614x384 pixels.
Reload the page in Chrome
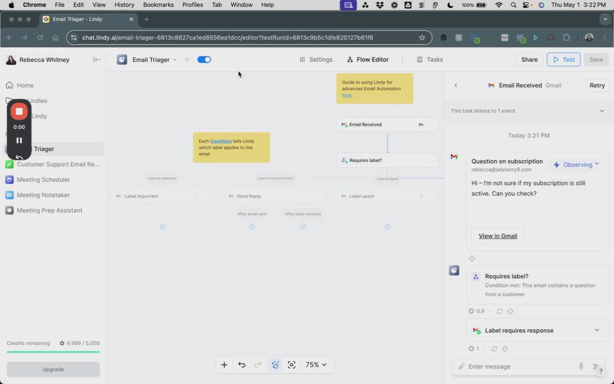click(40, 38)
